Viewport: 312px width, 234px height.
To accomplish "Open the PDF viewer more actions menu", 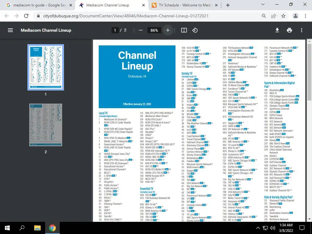I will point(302,30).
